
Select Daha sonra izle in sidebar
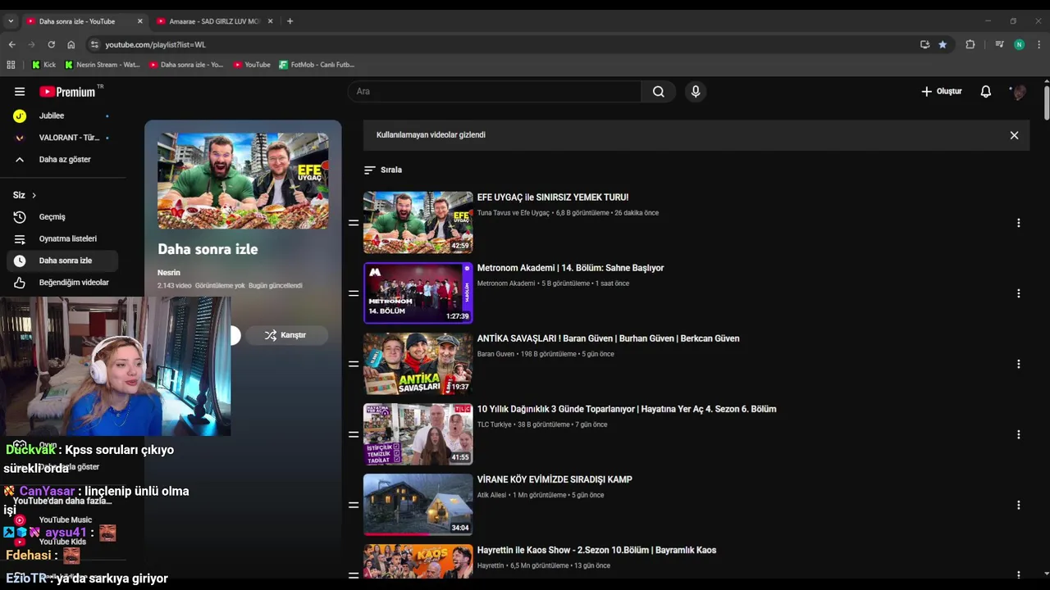pos(62,261)
